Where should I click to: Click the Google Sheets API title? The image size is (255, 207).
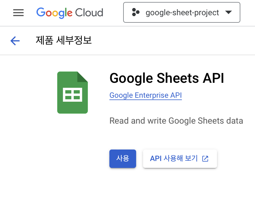point(167,78)
